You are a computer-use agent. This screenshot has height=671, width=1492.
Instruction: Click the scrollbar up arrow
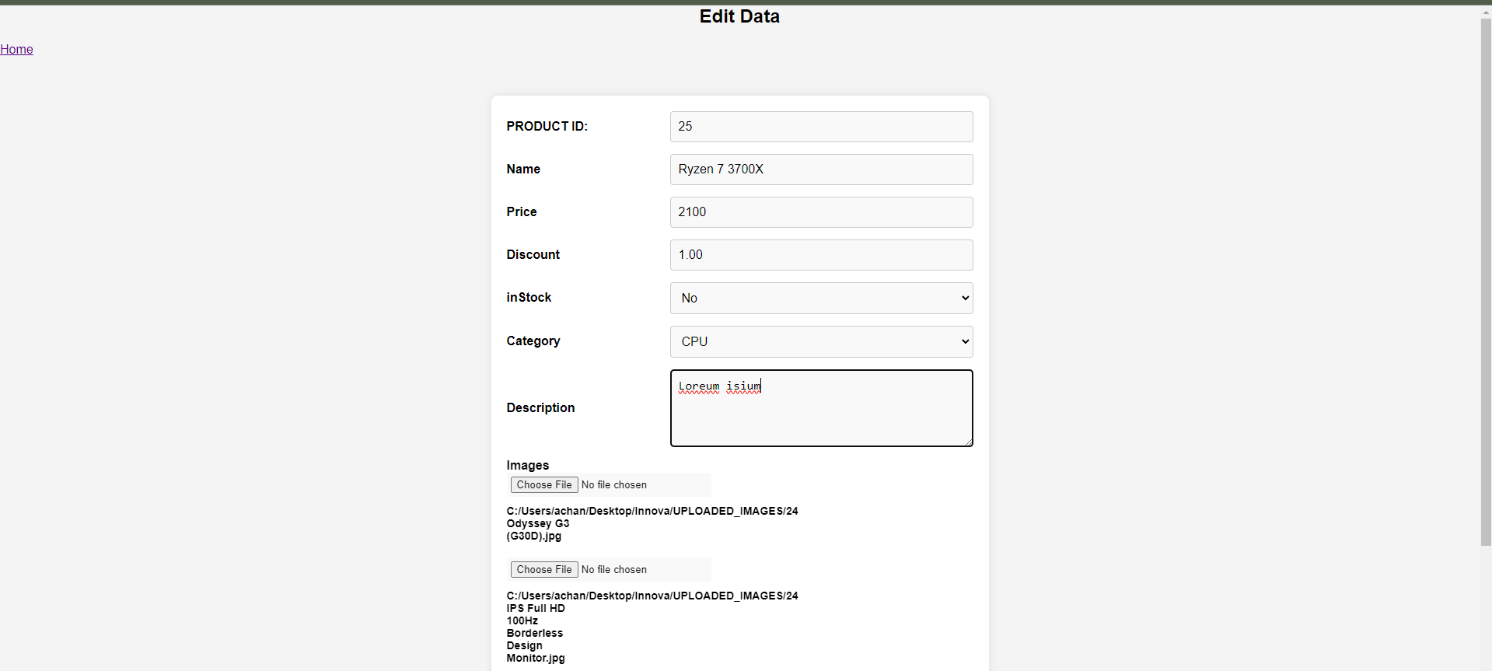point(1486,12)
